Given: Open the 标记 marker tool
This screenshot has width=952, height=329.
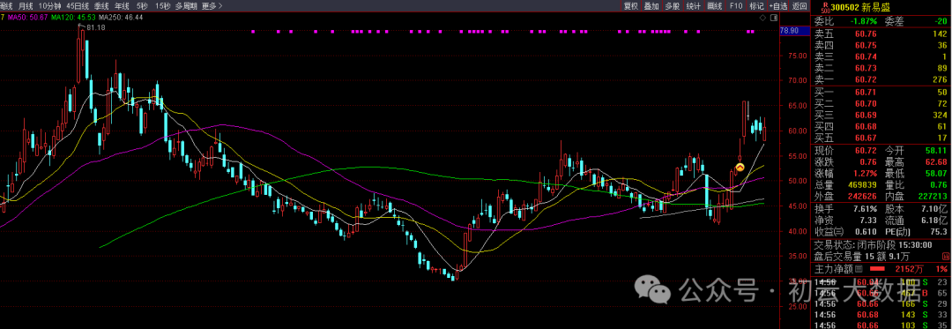Looking at the screenshot, I should [x=756, y=6].
